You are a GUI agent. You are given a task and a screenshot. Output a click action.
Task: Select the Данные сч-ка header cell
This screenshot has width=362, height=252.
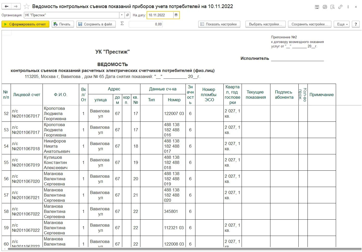163,89
